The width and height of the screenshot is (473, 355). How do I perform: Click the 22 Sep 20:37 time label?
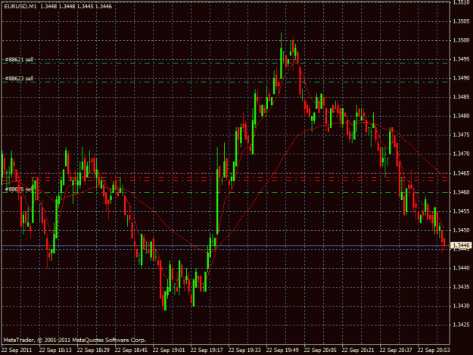(396, 350)
